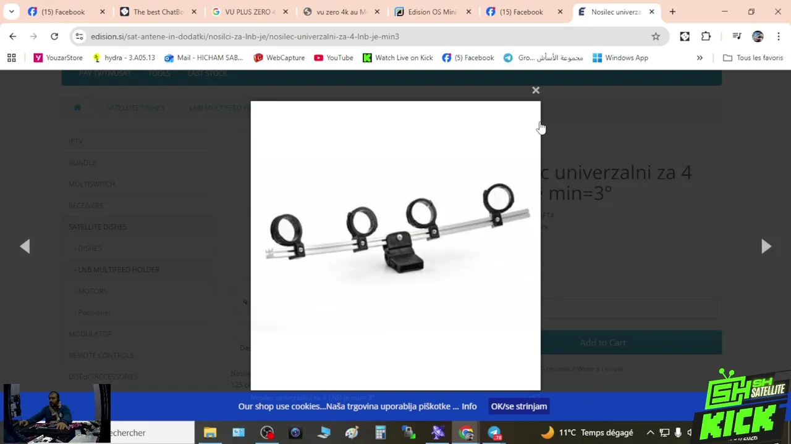The height and width of the screenshot is (444, 791).
Task: Reload the current page
Action: [54, 36]
